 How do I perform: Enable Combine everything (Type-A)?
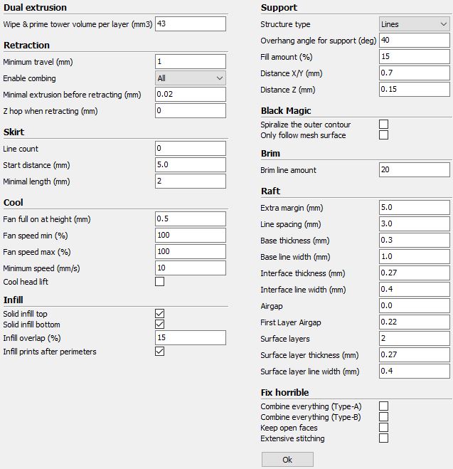(x=384, y=406)
